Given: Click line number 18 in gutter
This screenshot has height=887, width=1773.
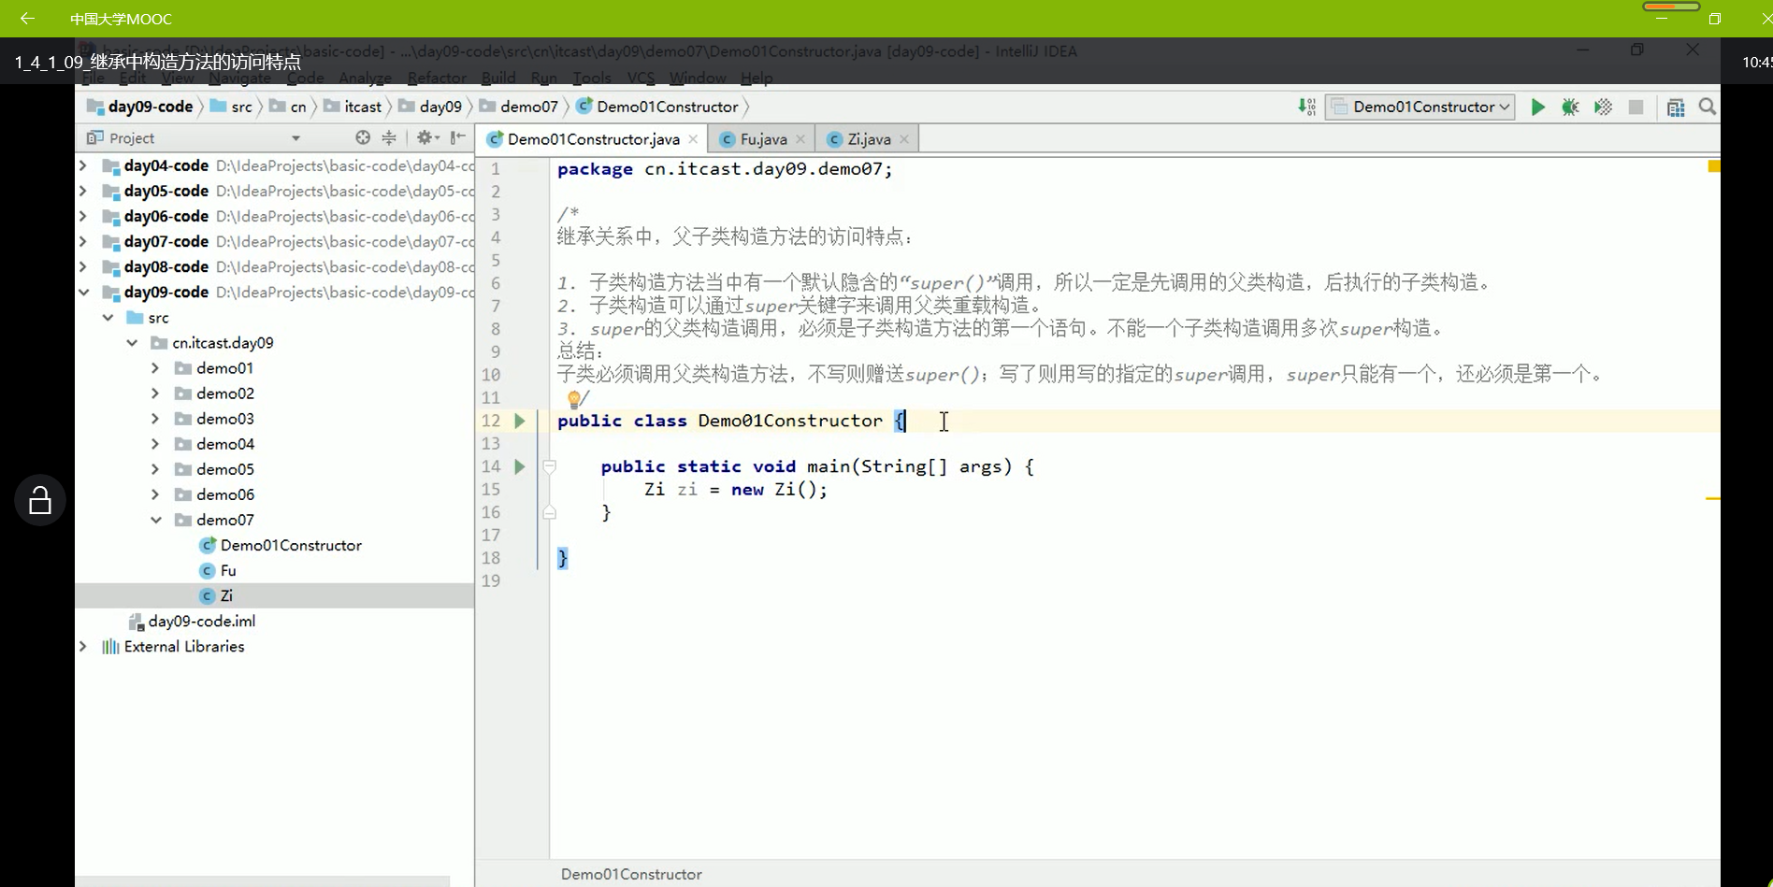Looking at the screenshot, I should coord(491,558).
